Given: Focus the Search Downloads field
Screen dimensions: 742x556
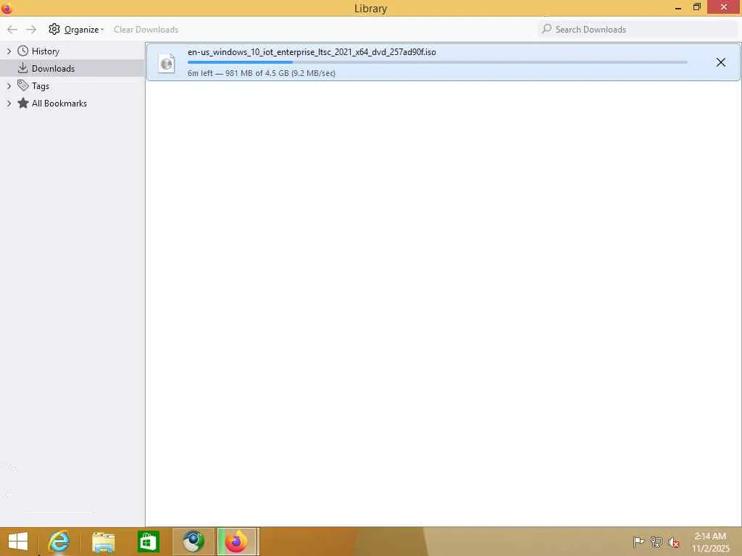Looking at the screenshot, I should [x=638, y=29].
